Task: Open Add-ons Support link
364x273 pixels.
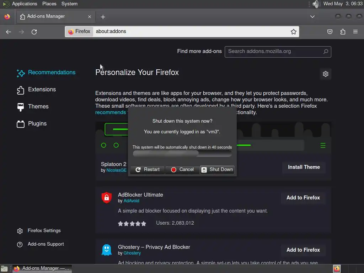Action: (x=41, y=244)
